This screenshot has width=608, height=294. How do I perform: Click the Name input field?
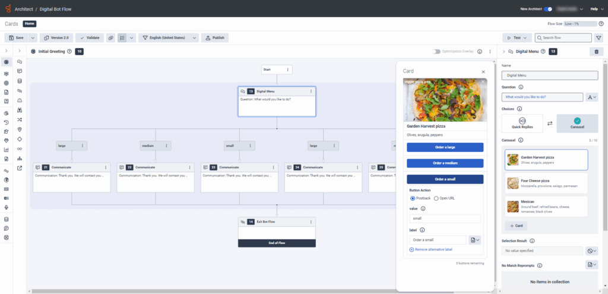coord(550,75)
